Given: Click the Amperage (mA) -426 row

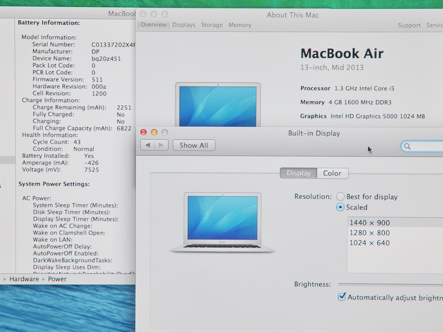Looking at the screenshot, I should coord(60,163).
